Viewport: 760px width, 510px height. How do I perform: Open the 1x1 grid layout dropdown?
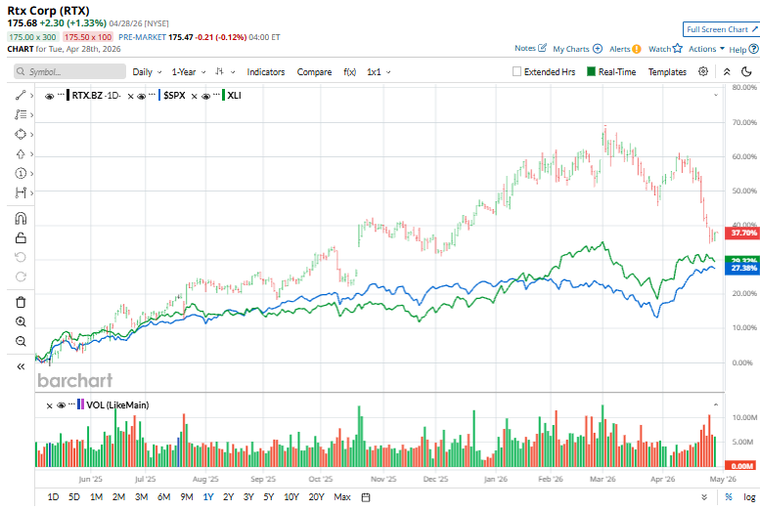pyautogui.click(x=379, y=71)
